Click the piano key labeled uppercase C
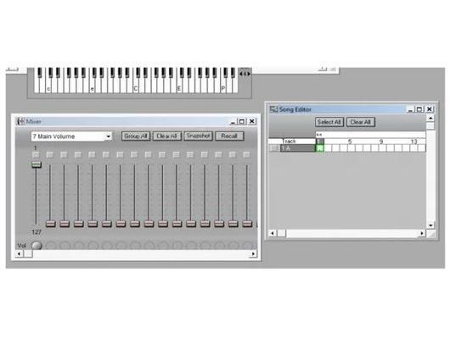This screenshot has width=450, height=339. 136,86
